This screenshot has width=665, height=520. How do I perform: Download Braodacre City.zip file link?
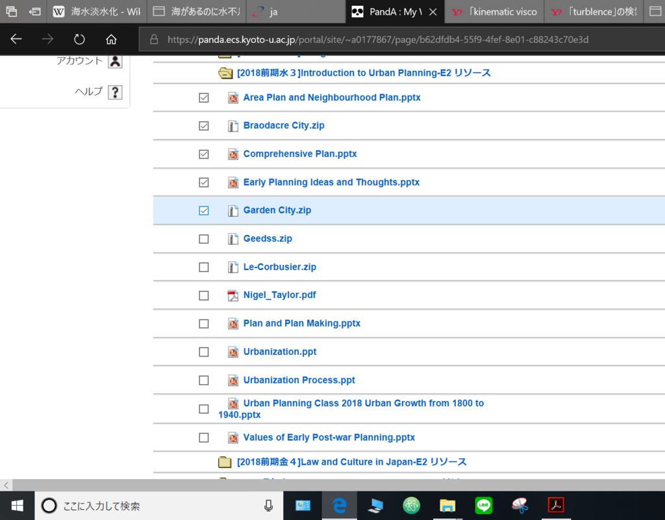click(284, 125)
